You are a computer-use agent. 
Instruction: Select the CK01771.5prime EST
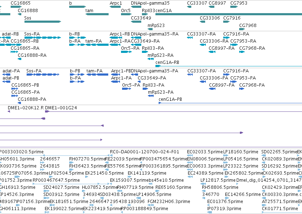point(282,212)
